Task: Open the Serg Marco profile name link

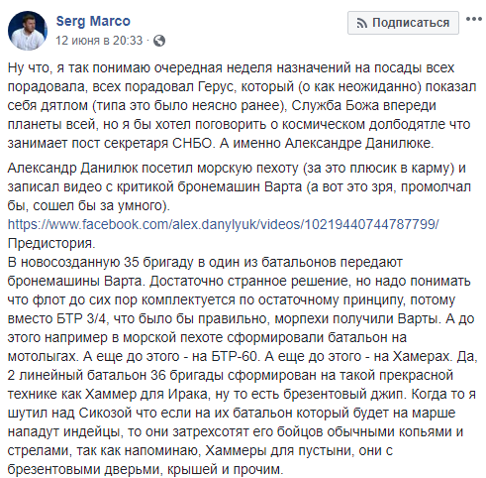Action: coord(93,21)
